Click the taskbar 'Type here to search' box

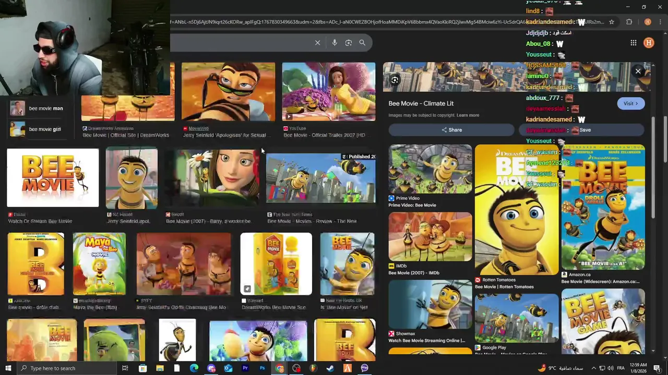tap(68, 368)
